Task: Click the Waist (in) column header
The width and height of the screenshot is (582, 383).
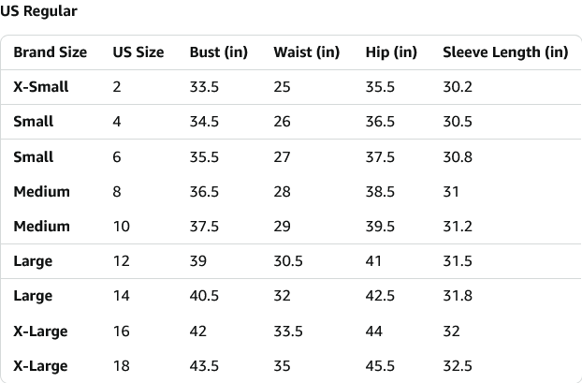Action: click(x=306, y=52)
